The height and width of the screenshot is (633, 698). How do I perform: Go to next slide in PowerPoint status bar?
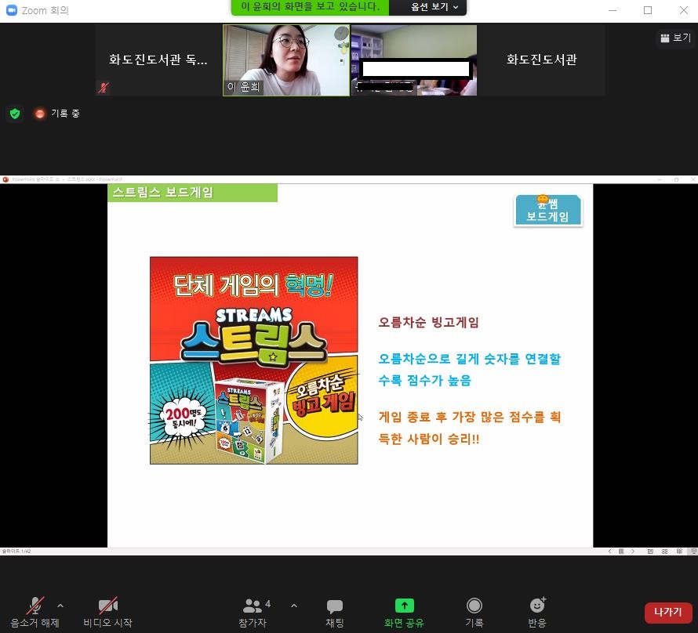633,552
